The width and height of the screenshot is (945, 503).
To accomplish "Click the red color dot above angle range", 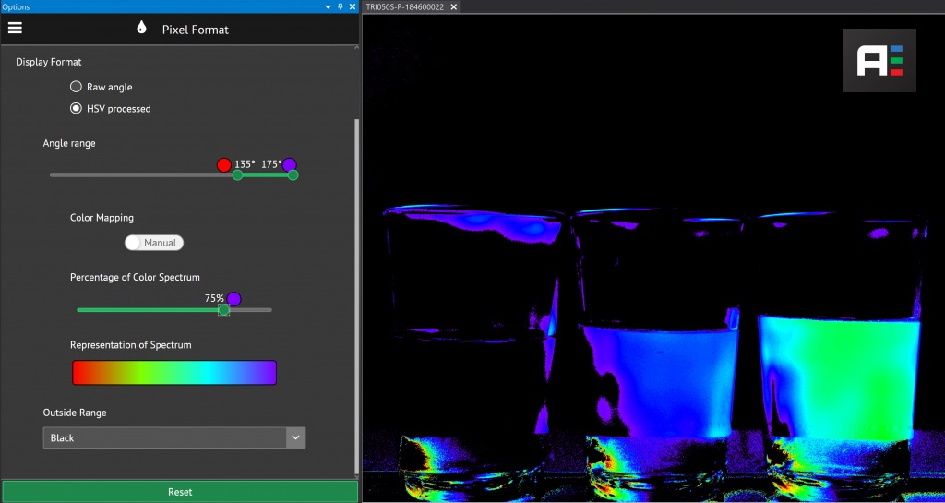I will 224,165.
